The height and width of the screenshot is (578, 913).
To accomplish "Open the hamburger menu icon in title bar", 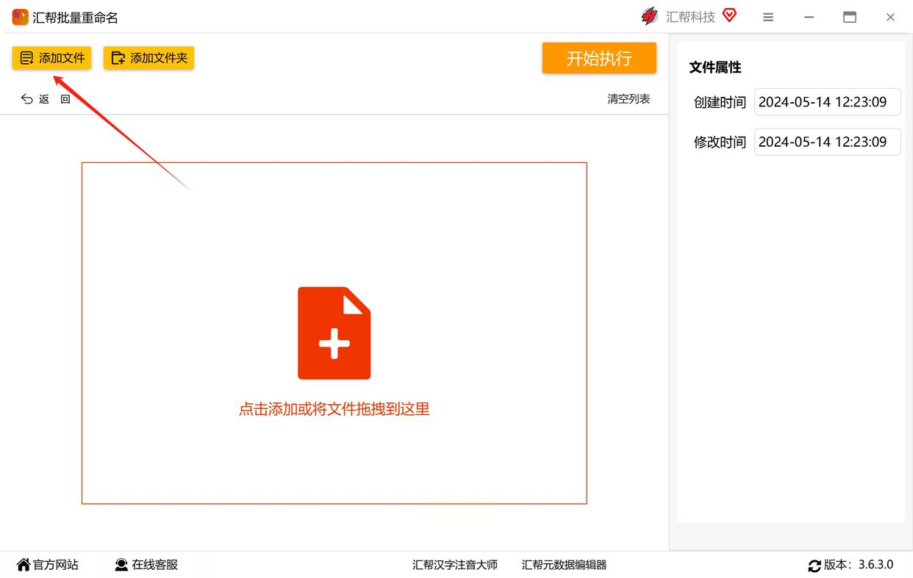I will point(768,17).
